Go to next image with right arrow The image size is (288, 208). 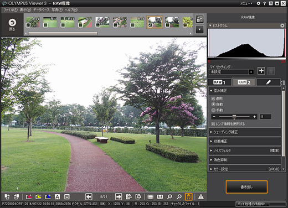tap(119, 197)
